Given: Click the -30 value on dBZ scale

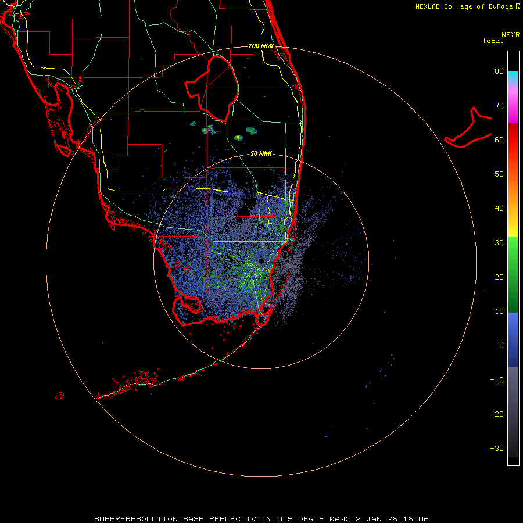Looking at the screenshot, I should pyautogui.click(x=497, y=448).
